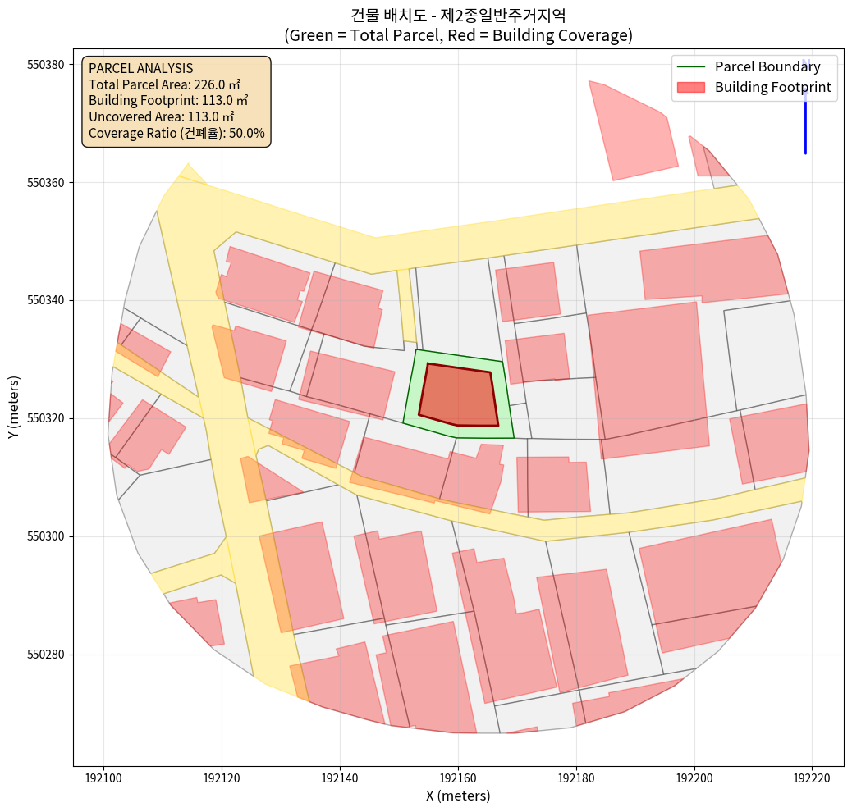
Task: Click the 550320 y-axis tick label
Action: [47, 418]
